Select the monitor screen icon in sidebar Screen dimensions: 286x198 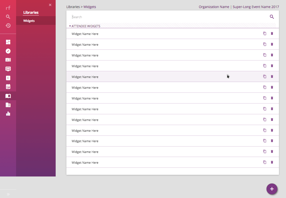(8, 69)
